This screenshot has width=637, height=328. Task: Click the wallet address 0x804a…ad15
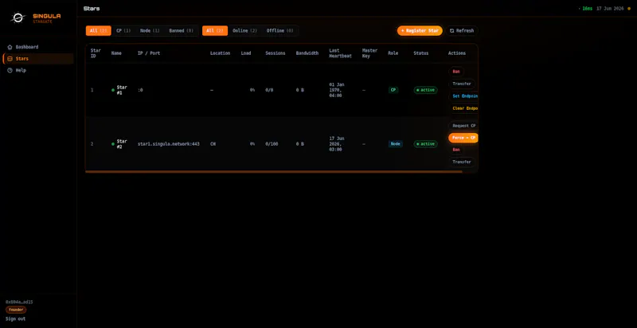tap(19, 302)
